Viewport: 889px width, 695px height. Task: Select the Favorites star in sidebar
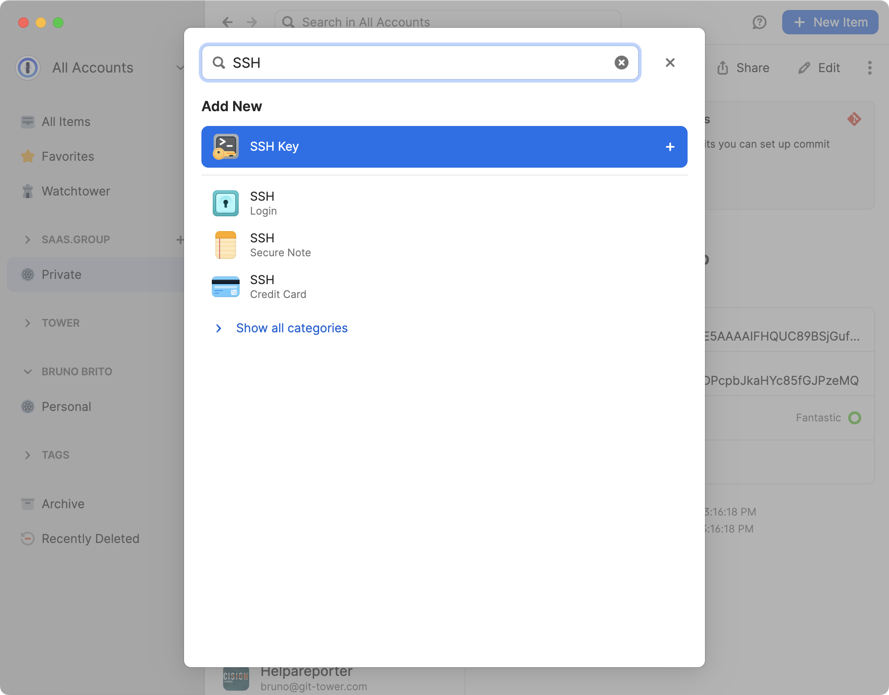click(28, 156)
